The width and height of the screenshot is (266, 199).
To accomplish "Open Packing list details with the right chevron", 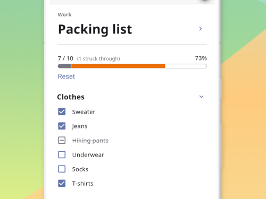I will point(201,29).
